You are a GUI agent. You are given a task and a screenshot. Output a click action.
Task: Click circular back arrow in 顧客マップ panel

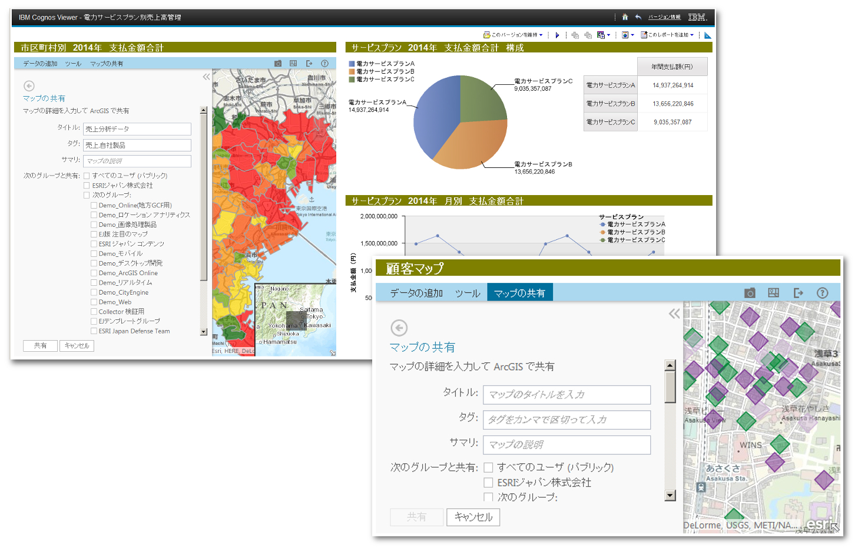coord(399,328)
